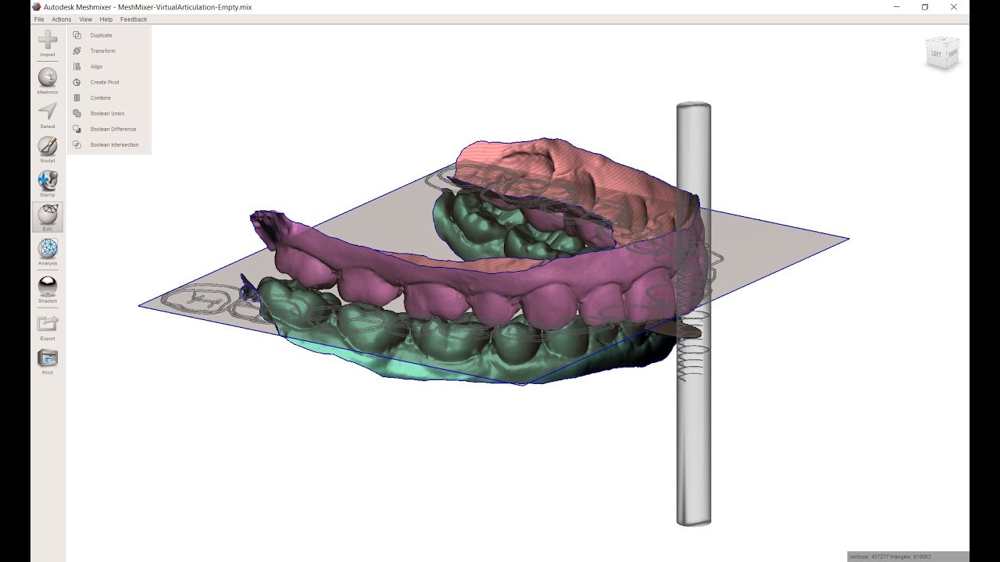
Task: Select the Boolean Difference label
Action: tap(113, 129)
